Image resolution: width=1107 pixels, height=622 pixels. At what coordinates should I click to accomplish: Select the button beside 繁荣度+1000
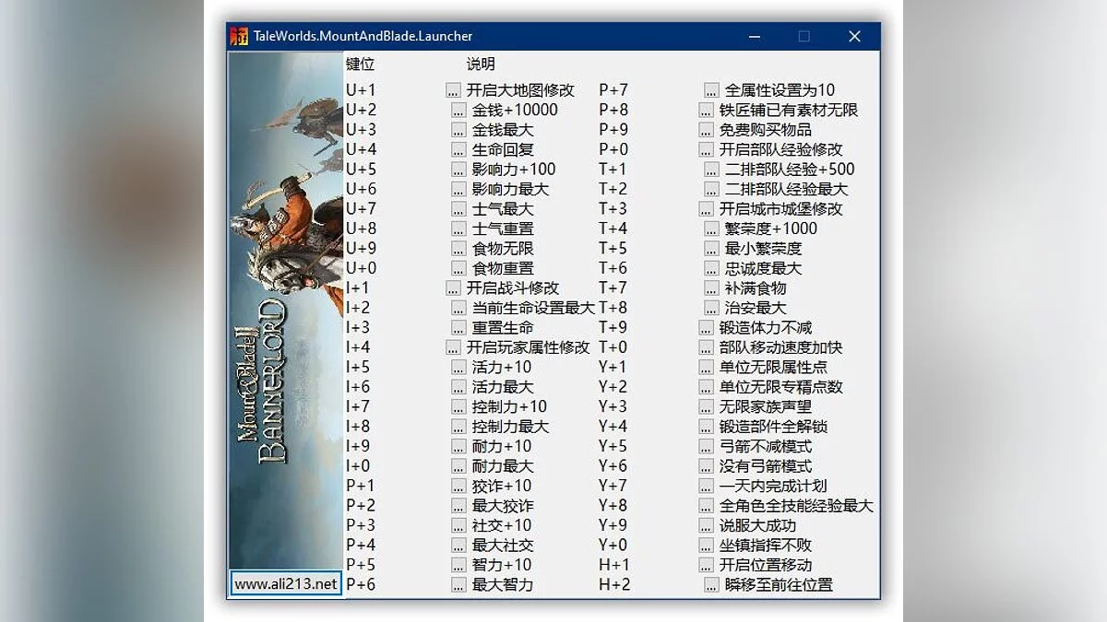point(711,229)
